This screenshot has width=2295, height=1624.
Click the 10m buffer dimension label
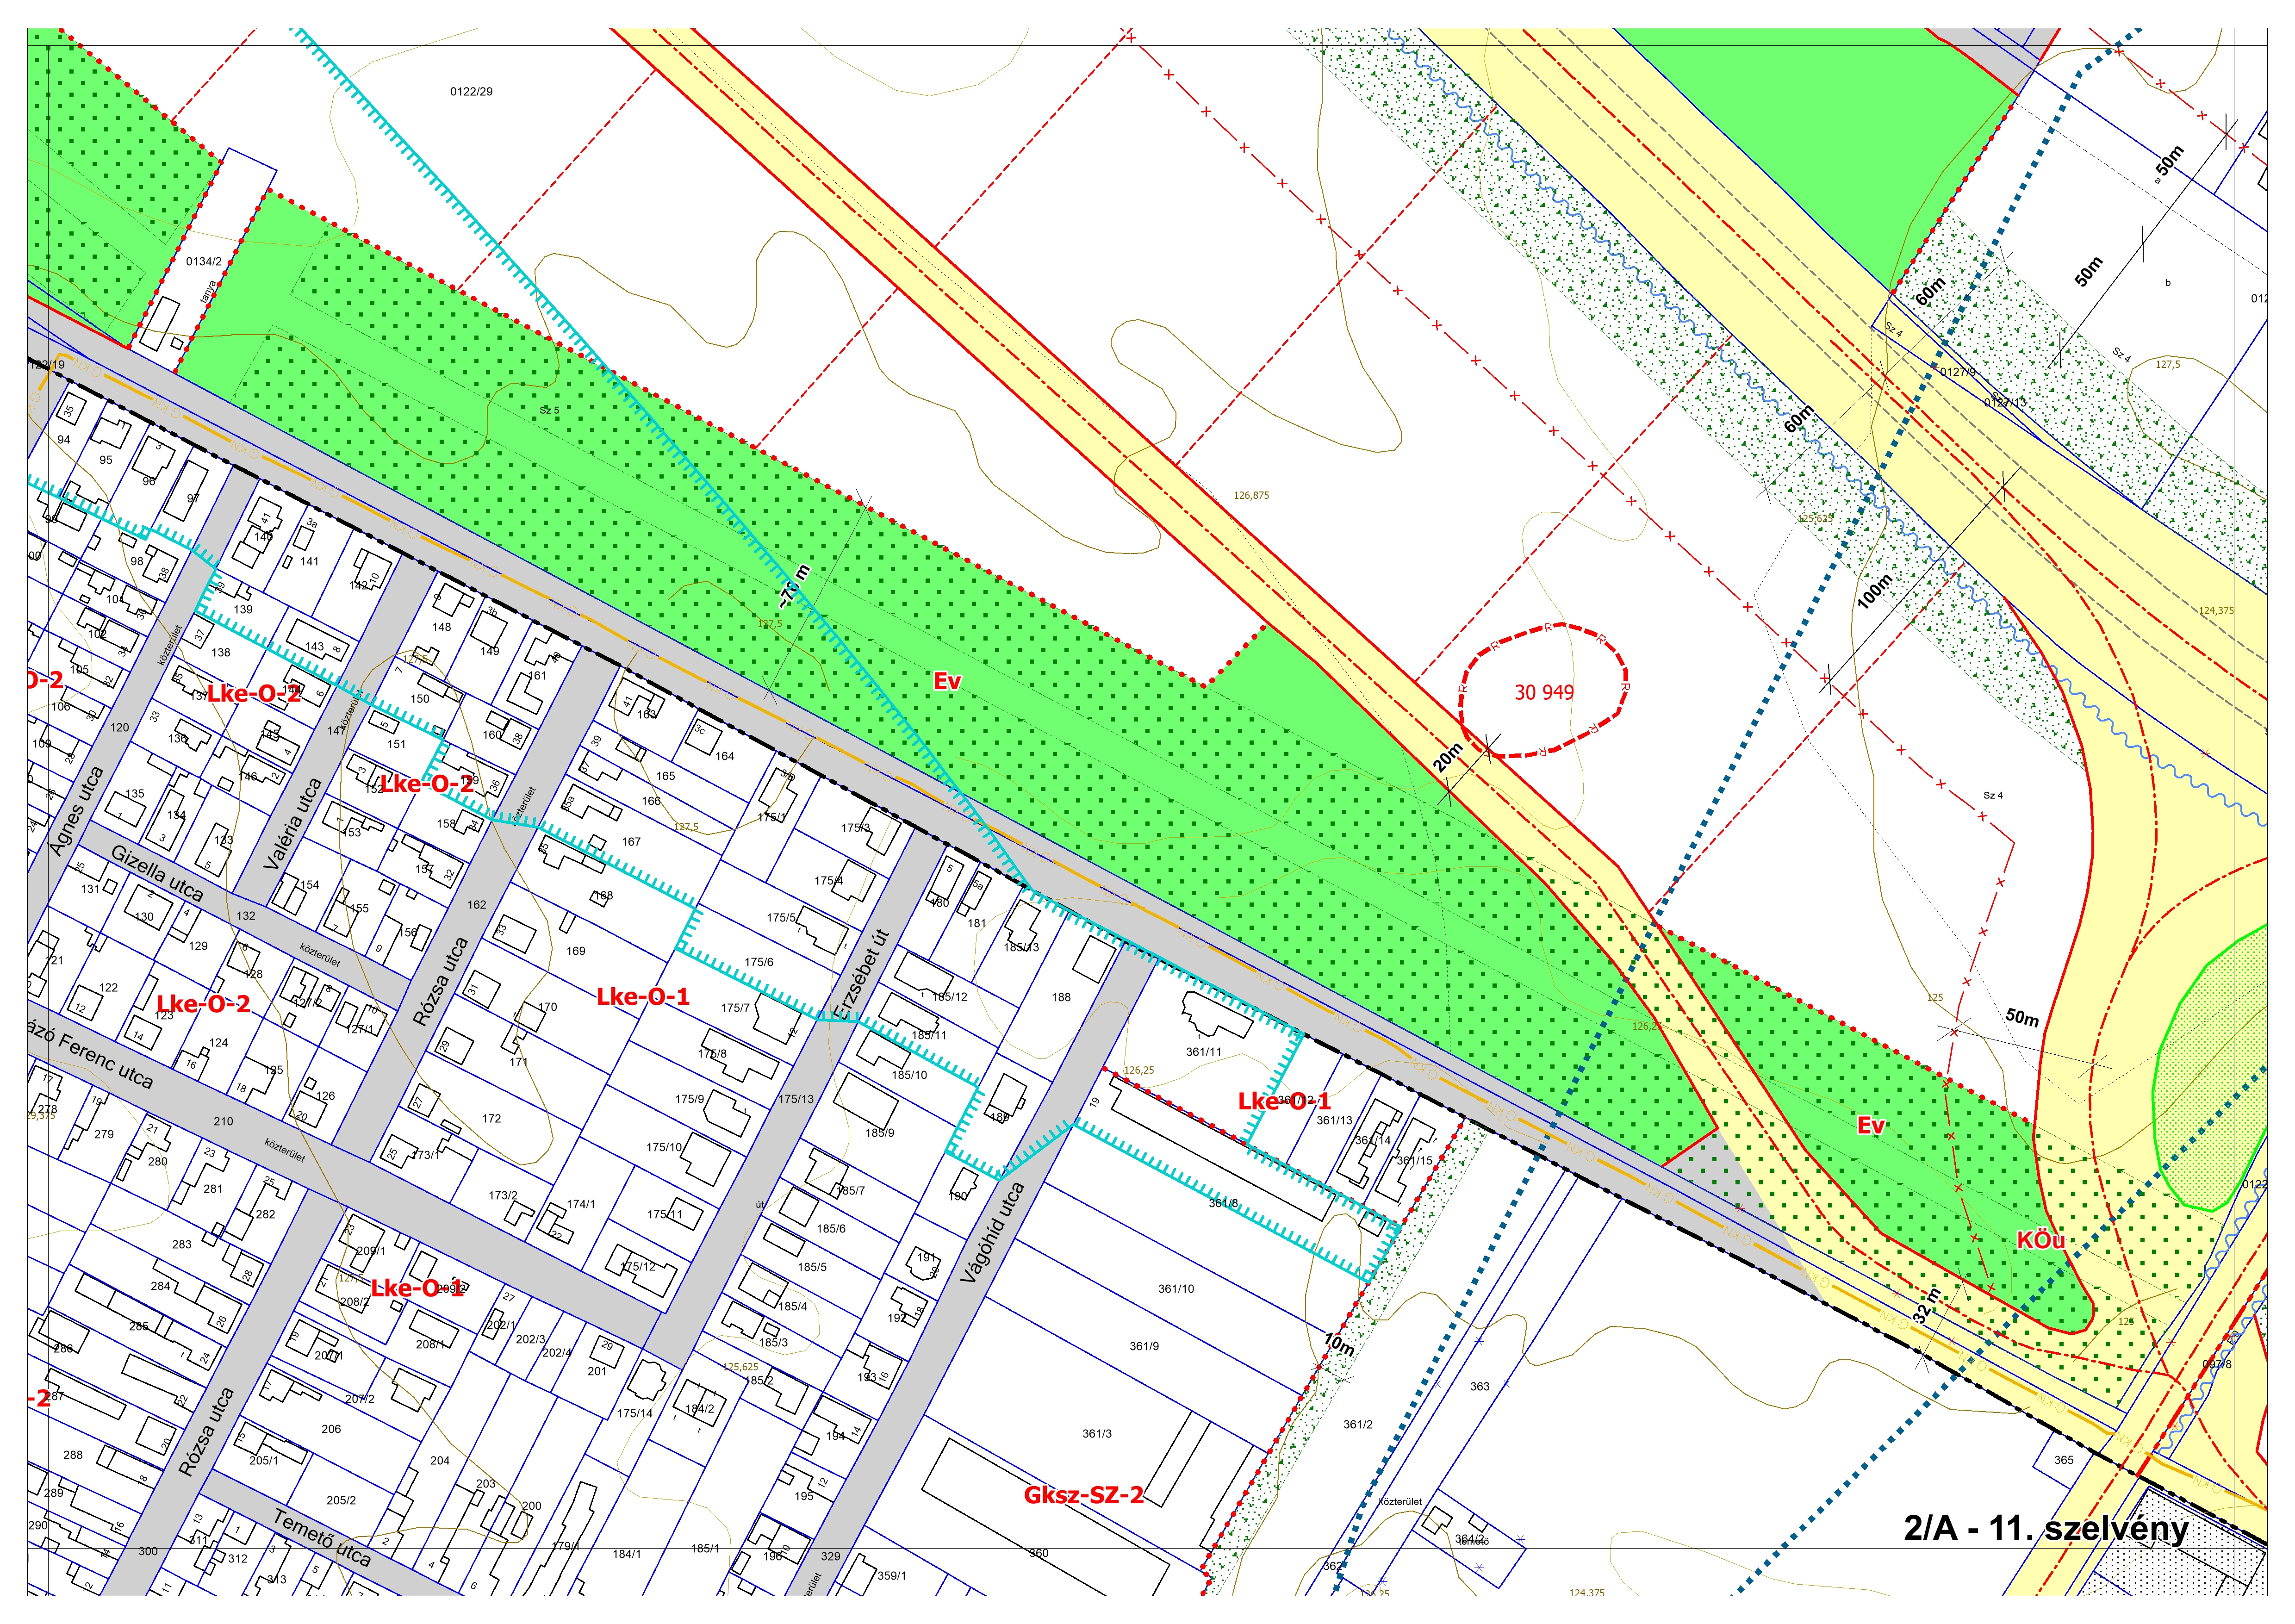coord(1339,1345)
